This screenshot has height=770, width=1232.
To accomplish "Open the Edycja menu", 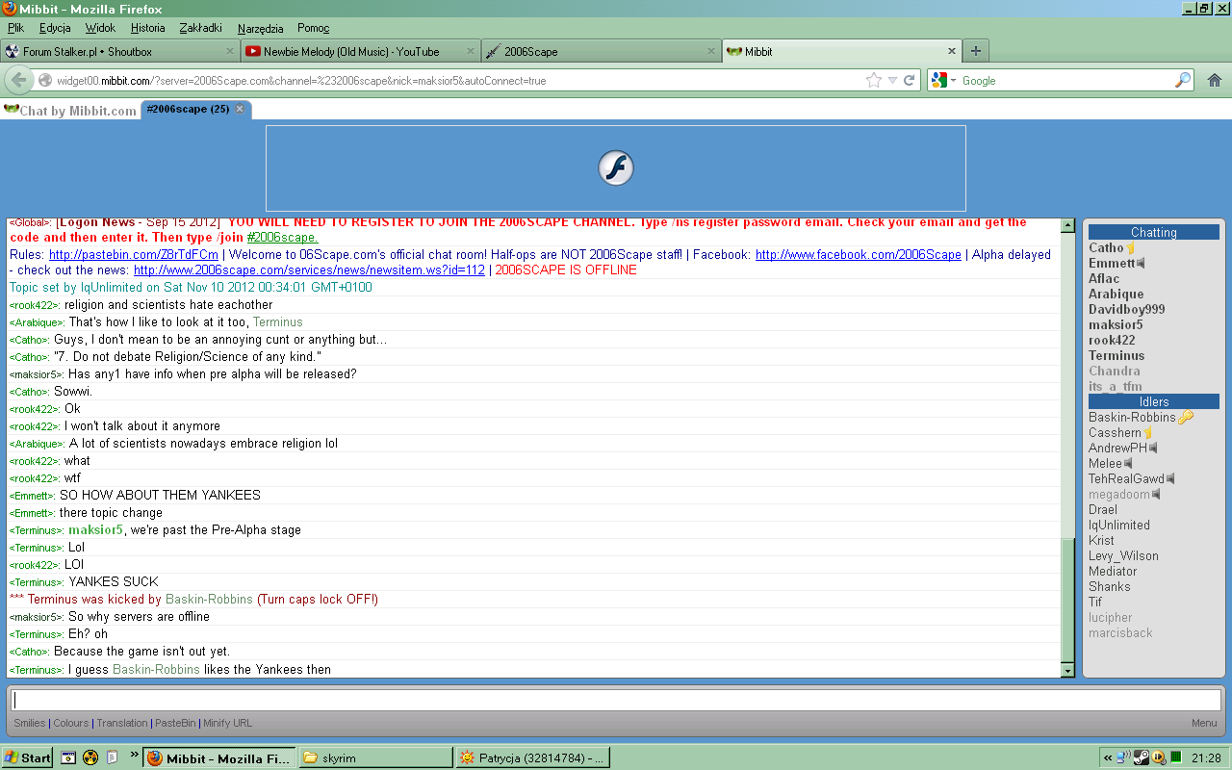I will pyautogui.click(x=55, y=28).
